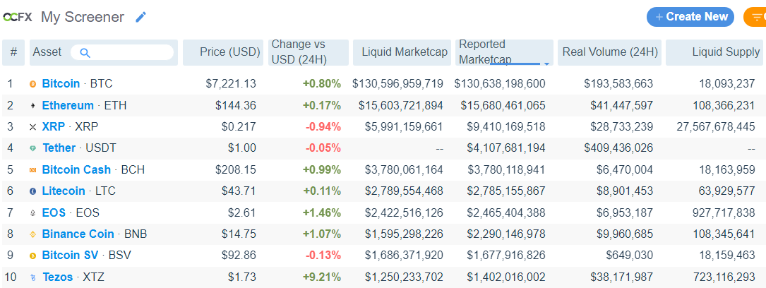The height and width of the screenshot is (288, 766).
Task: Select Bitcoin SV real volume $649,030
Action: [x=630, y=256]
